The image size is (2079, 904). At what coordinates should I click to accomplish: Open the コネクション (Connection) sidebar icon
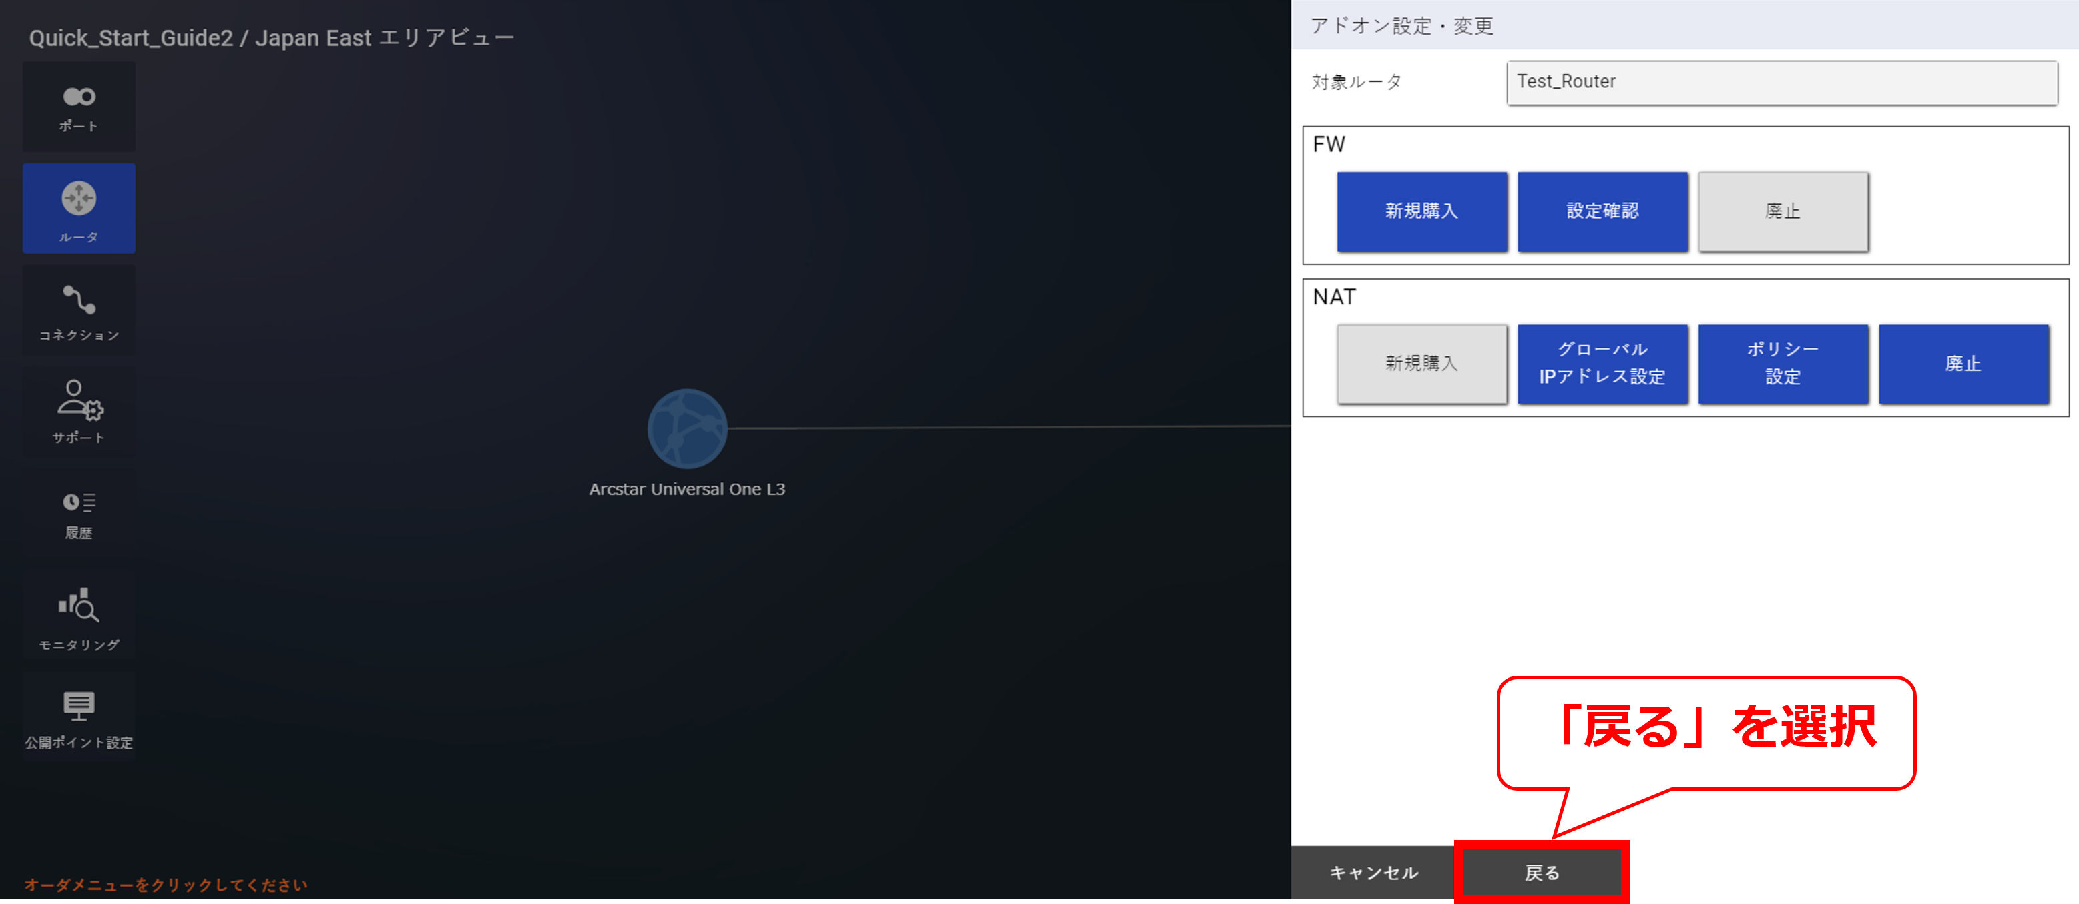pos(79,312)
